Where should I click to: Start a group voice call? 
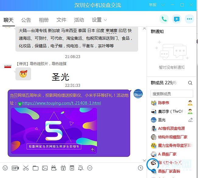coord(164,19)
